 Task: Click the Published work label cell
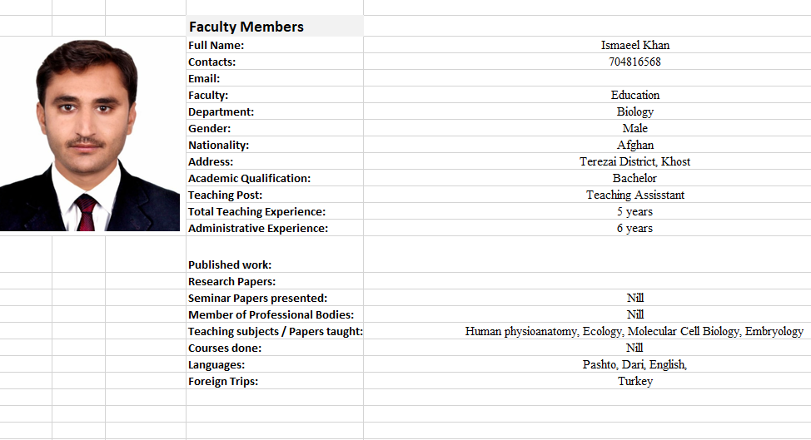(275, 255)
